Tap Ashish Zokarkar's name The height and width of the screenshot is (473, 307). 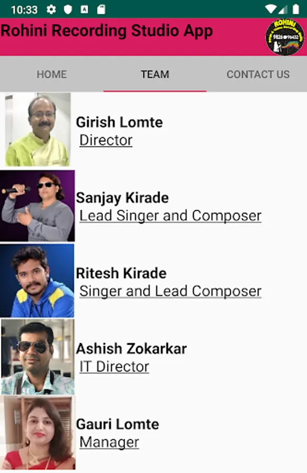[131, 349]
